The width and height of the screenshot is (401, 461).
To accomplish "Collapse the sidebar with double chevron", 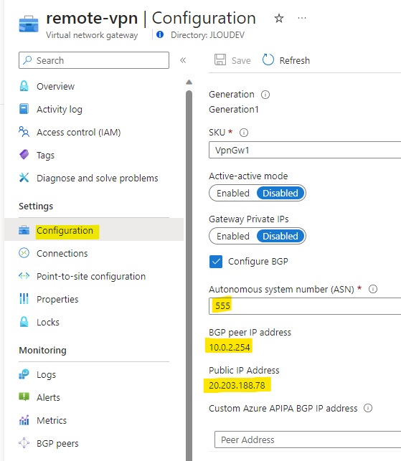I will tap(183, 60).
